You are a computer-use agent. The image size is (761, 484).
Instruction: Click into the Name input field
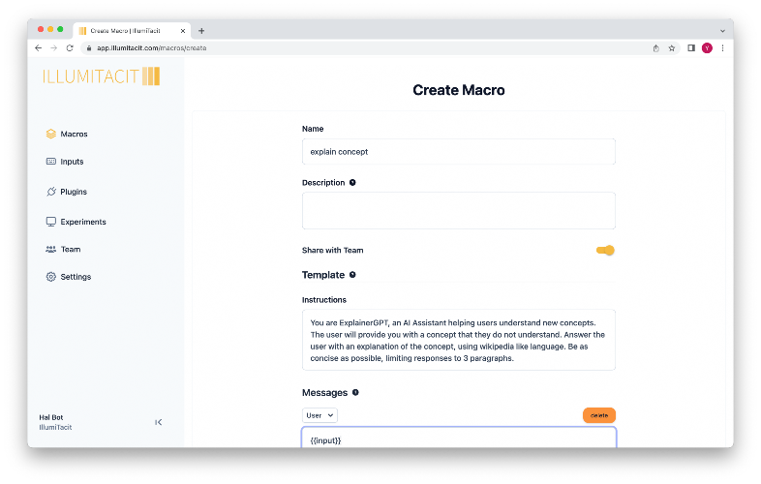tap(459, 152)
